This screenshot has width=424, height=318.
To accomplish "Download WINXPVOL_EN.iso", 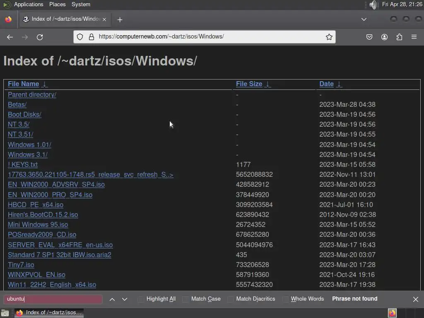I will pyautogui.click(x=36, y=275).
